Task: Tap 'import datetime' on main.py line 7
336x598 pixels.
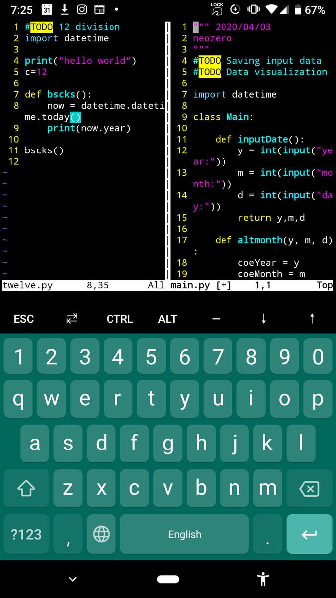Action: point(235,94)
